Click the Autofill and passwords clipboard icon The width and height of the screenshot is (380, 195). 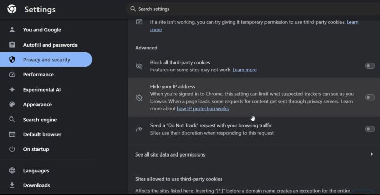pos(12,45)
